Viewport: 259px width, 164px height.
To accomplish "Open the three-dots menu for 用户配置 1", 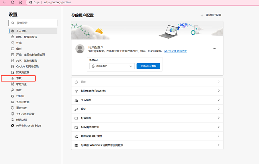I will (x=214, y=49).
